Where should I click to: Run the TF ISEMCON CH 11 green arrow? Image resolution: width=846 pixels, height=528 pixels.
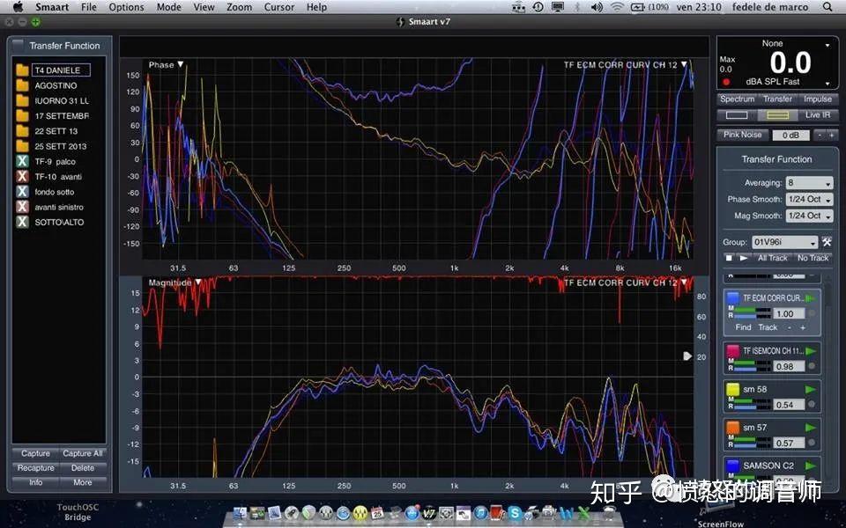tap(811, 351)
